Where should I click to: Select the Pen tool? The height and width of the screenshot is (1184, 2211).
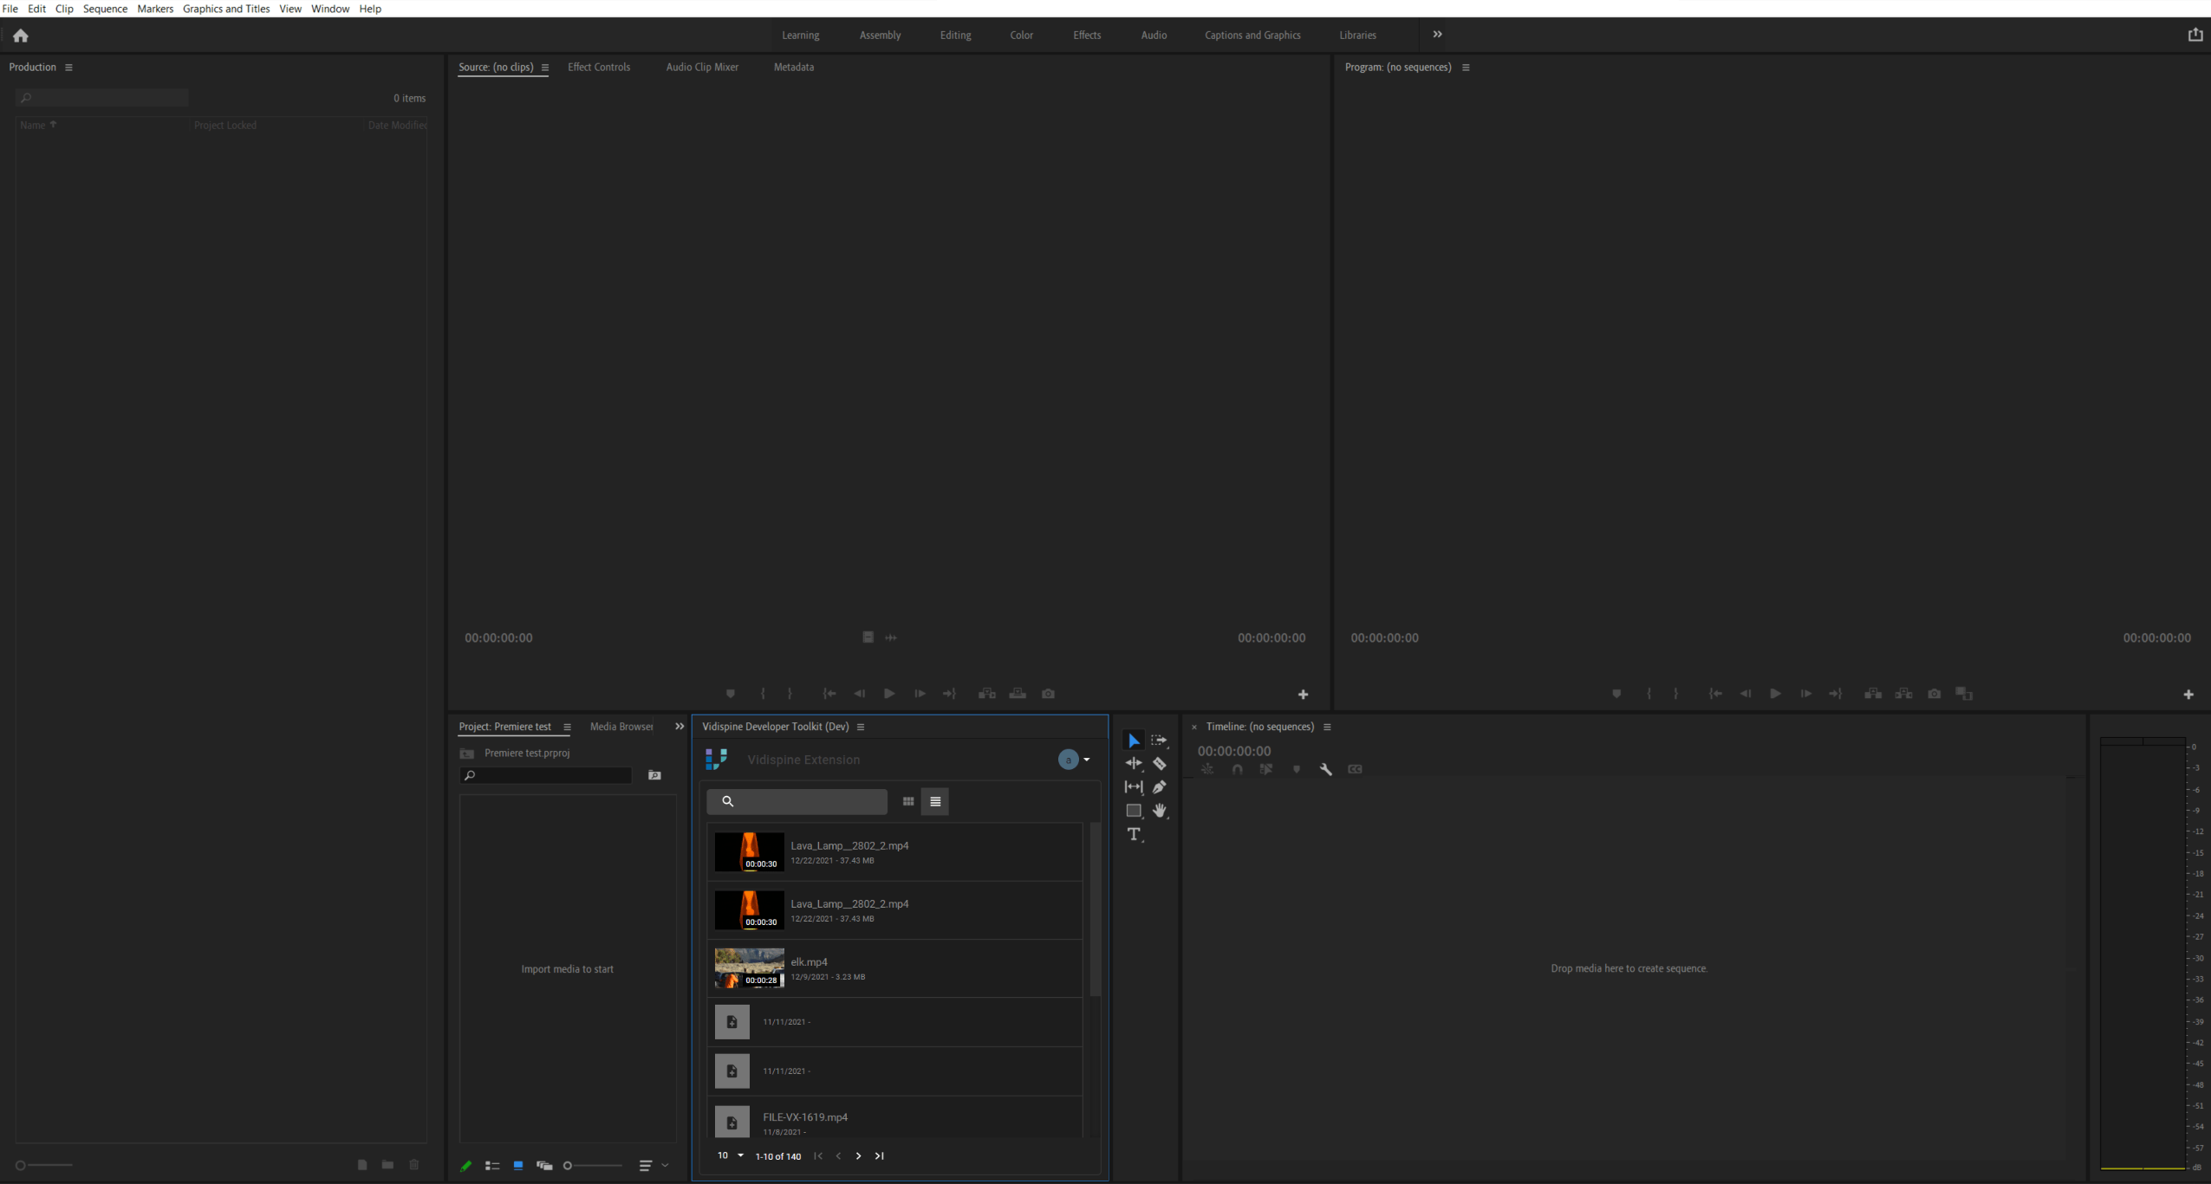pos(1161,786)
